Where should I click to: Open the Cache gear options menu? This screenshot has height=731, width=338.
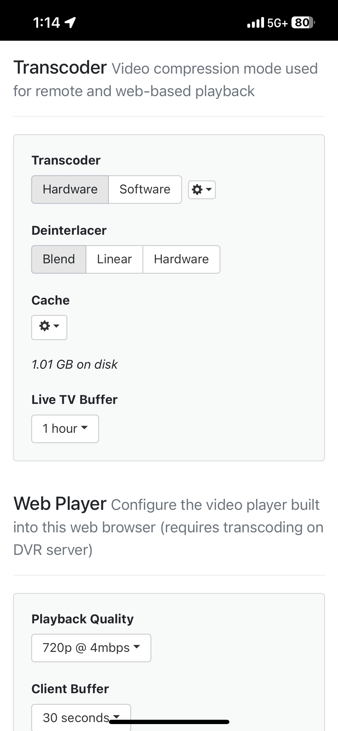pos(49,327)
